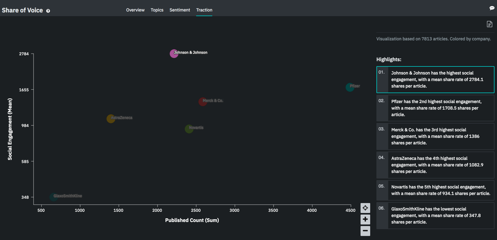
Task: Click the 2784 y-axis tick label
Action: click(x=24, y=54)
